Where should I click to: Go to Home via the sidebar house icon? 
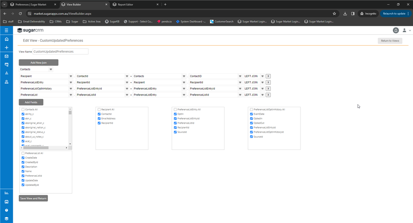6,39
